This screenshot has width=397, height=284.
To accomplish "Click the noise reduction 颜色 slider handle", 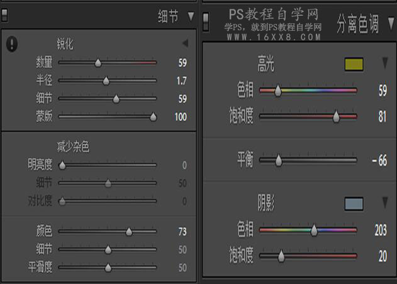I will coord(129,232).
